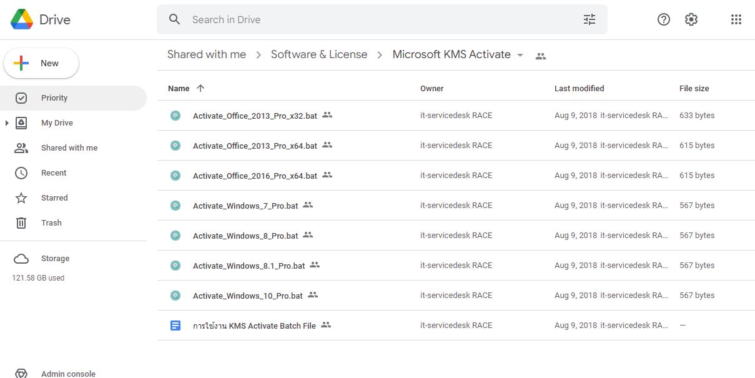This screenshot has height=378, width=755.
Task: Click the 633 bytes file size value
Action: click(697, 115)
